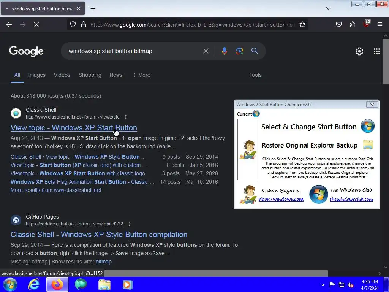This screenshot has height=292, width=389.
Task: Click Select & Change Start Button
Action: (309, 127)
